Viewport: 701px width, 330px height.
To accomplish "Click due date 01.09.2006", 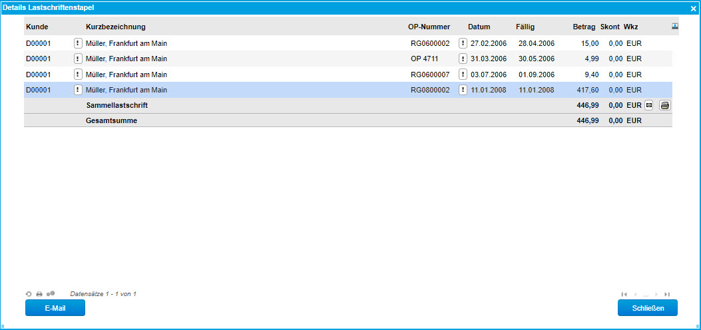I will (x=537, y=74).
